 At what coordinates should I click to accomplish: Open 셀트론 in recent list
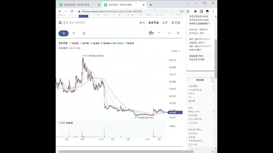[x=192, y=101]
